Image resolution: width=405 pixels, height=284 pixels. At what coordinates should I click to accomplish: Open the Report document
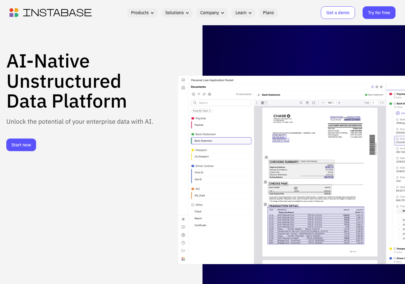[221, 218]
